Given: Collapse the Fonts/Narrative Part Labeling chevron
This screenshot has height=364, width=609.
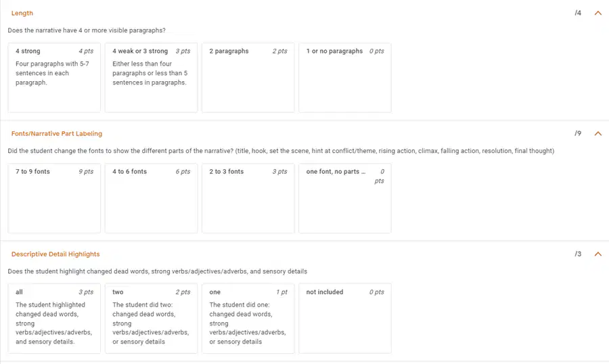Looking at the screenshot, I should coord(597,134).
